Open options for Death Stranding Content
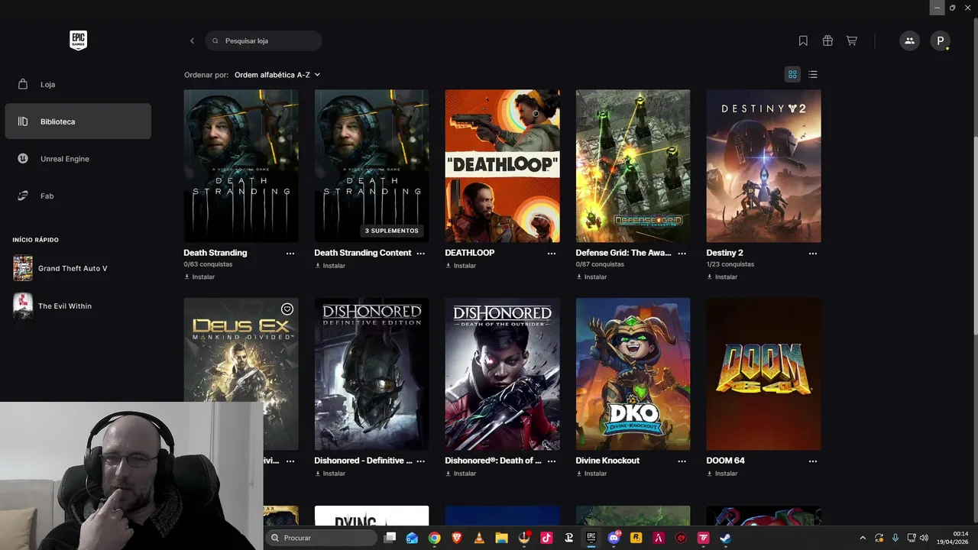The width and height of the screenshot is (978, 550). tap(421, 253)
